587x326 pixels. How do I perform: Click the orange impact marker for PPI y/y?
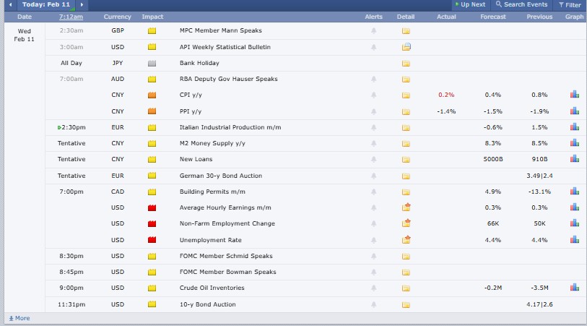point(152,111)
